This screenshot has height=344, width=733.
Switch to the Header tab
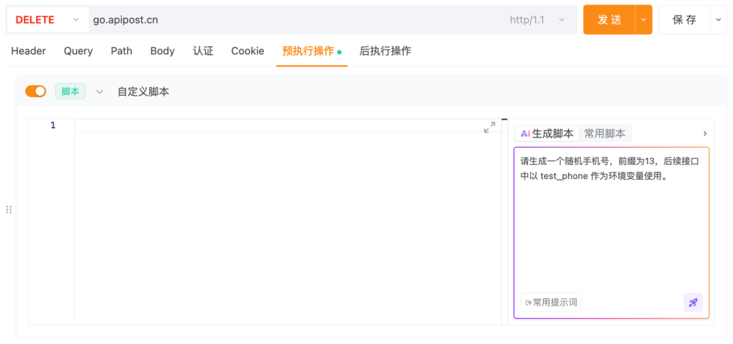(29, 51)
